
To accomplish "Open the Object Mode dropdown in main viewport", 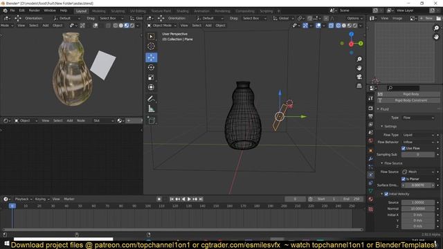I will [x=161, y=26].
